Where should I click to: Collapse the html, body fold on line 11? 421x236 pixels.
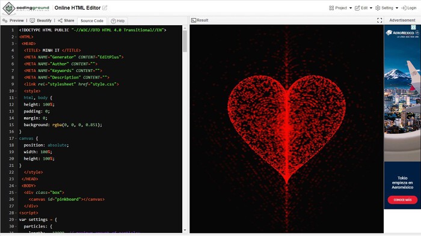pos(16,98)
